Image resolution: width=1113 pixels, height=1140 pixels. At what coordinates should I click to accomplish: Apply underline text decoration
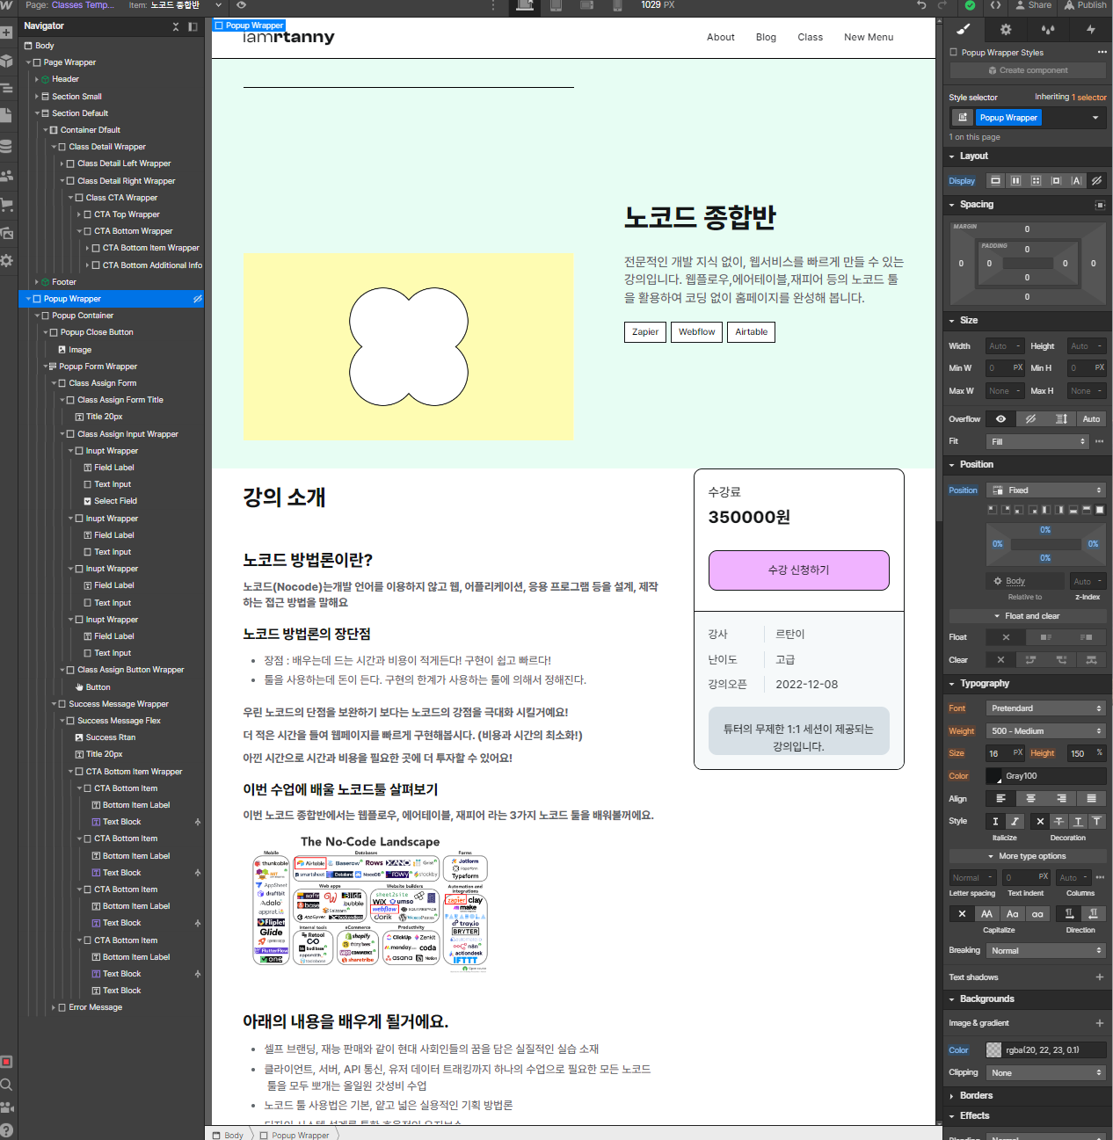coord(1078,821)
